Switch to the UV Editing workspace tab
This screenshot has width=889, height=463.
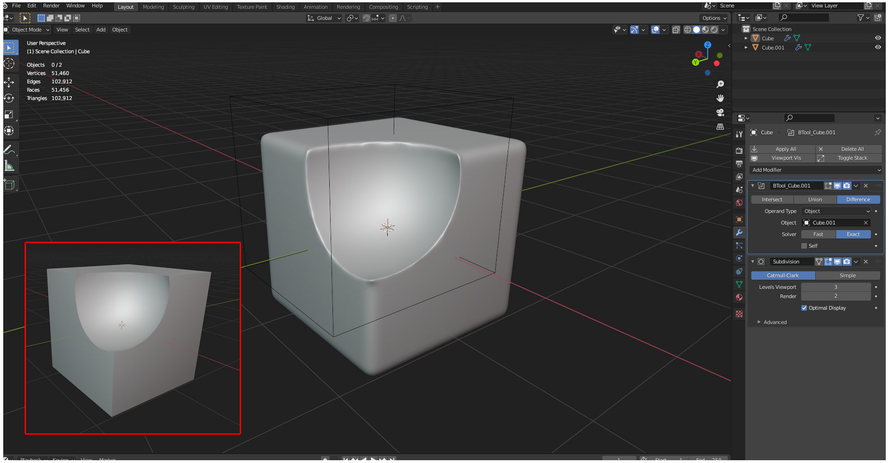tap(216, 7)
